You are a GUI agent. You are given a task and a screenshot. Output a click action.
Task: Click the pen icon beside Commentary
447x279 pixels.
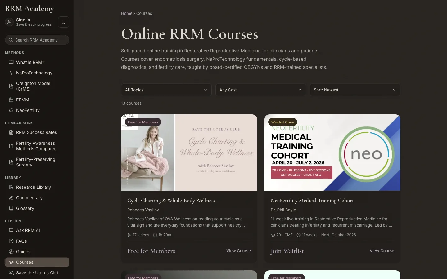[11, 198]
